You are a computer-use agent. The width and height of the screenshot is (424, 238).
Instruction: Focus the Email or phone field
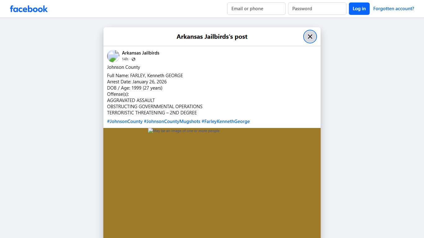coord(256,9)
